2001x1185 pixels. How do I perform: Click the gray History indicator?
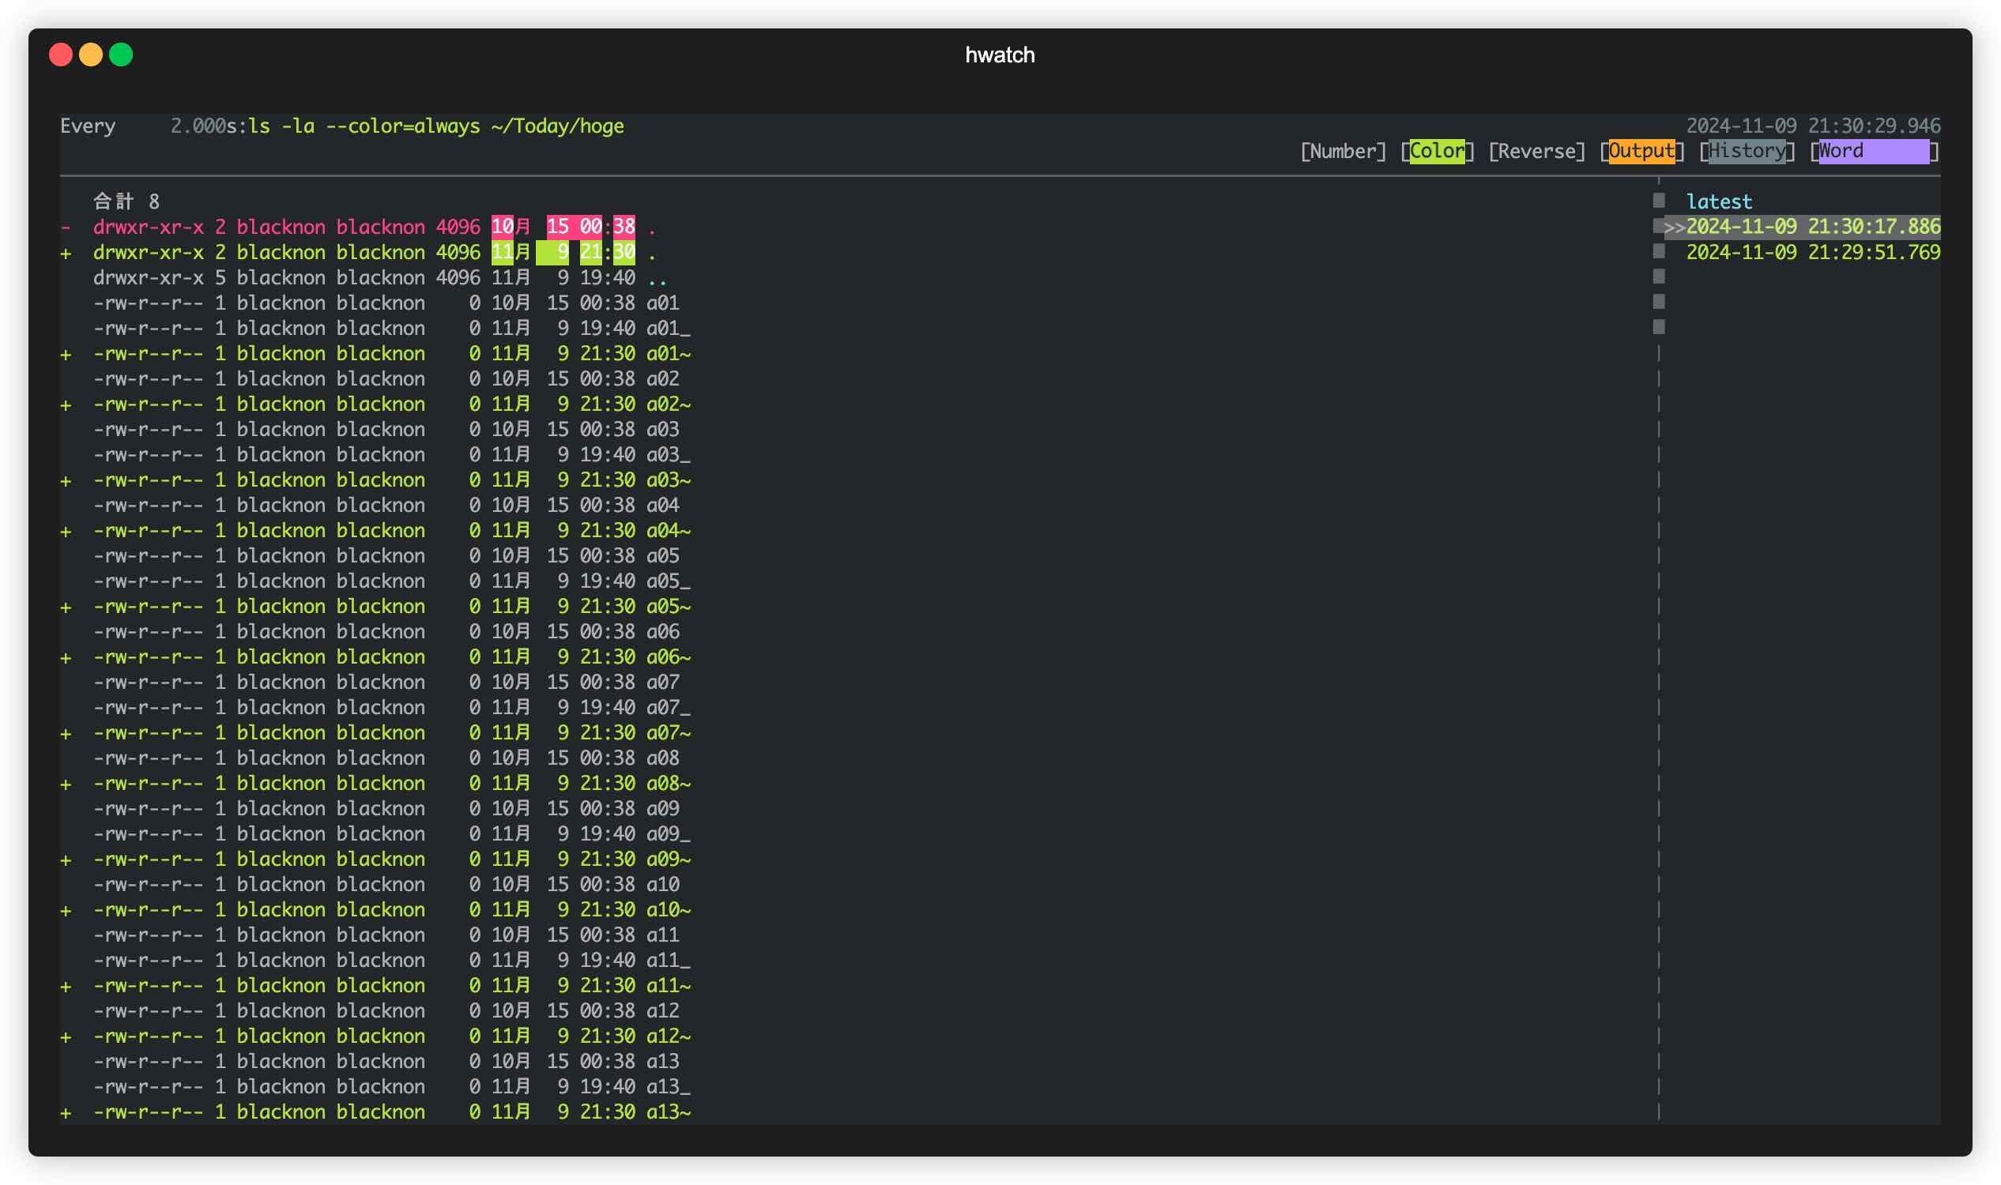pyautogui.click(x=1747, y=151)
